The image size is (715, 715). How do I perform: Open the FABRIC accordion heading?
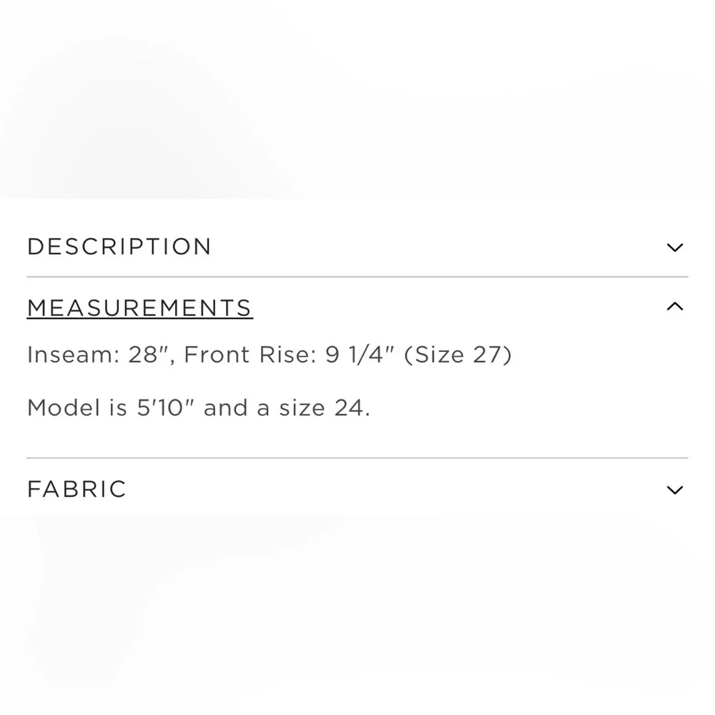click(77, 490)
